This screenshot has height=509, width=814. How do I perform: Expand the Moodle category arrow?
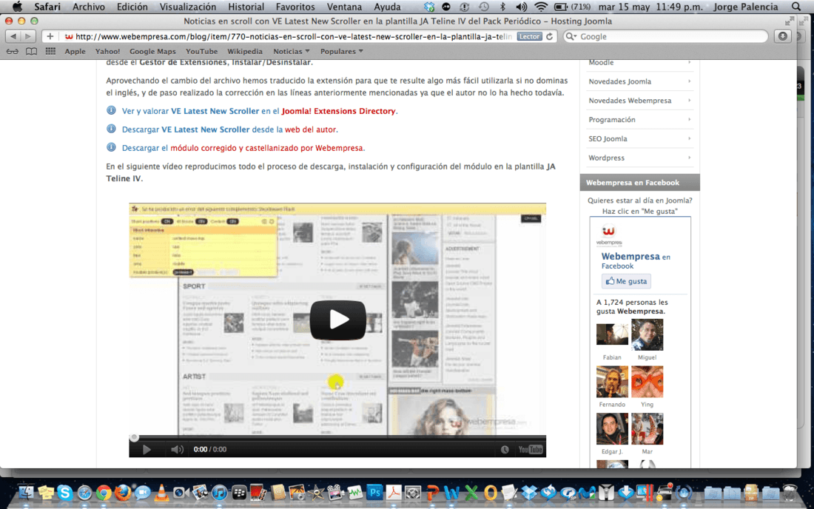(x=689, y=62)
